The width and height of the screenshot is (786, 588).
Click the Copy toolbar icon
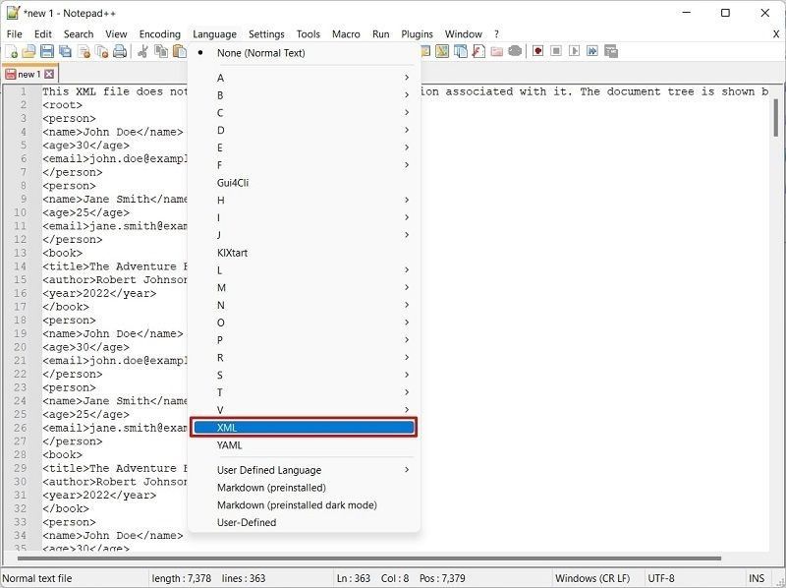[161, 51]
